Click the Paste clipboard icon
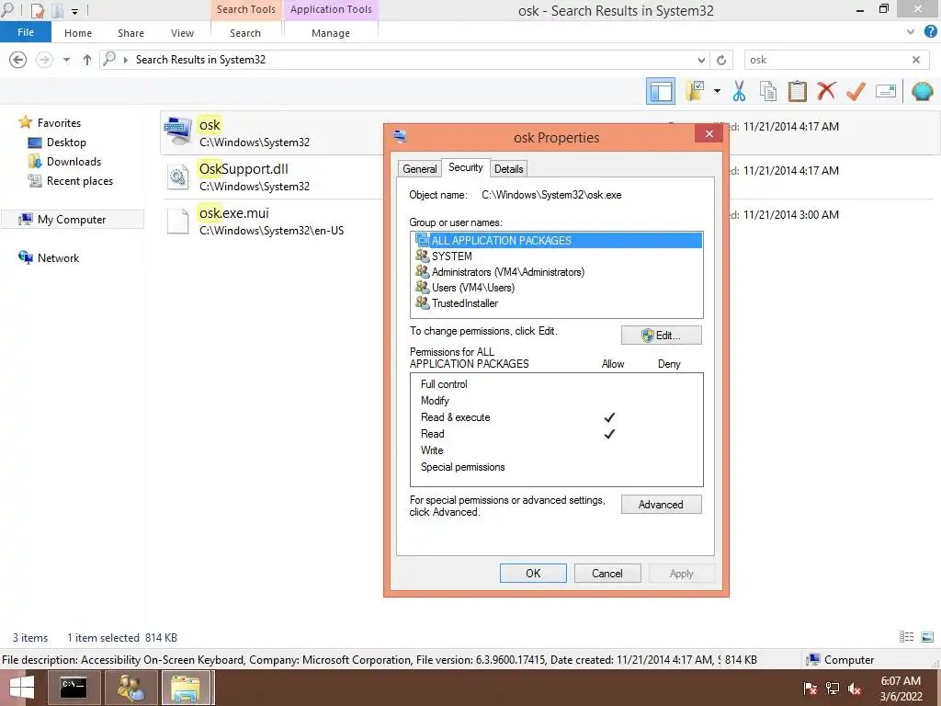The image size is (941, 706). point(797,91)
